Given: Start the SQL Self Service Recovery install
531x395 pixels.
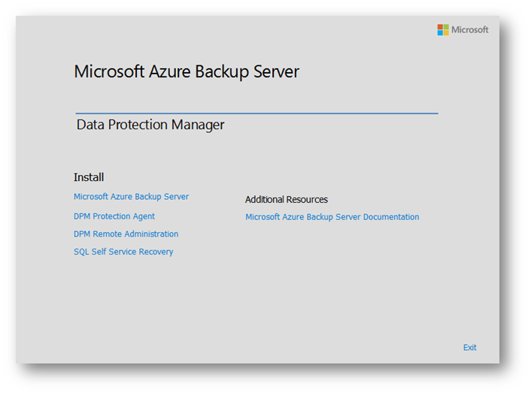Looking at the screenshot, I should (123, 252).
